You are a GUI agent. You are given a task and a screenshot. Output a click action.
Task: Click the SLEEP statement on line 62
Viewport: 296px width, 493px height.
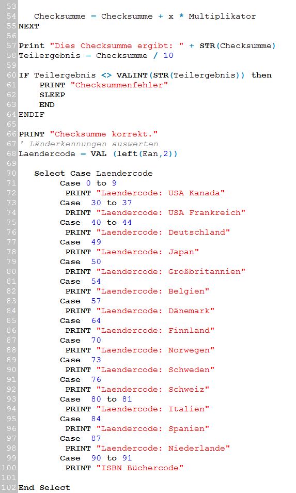coord(52,95)
